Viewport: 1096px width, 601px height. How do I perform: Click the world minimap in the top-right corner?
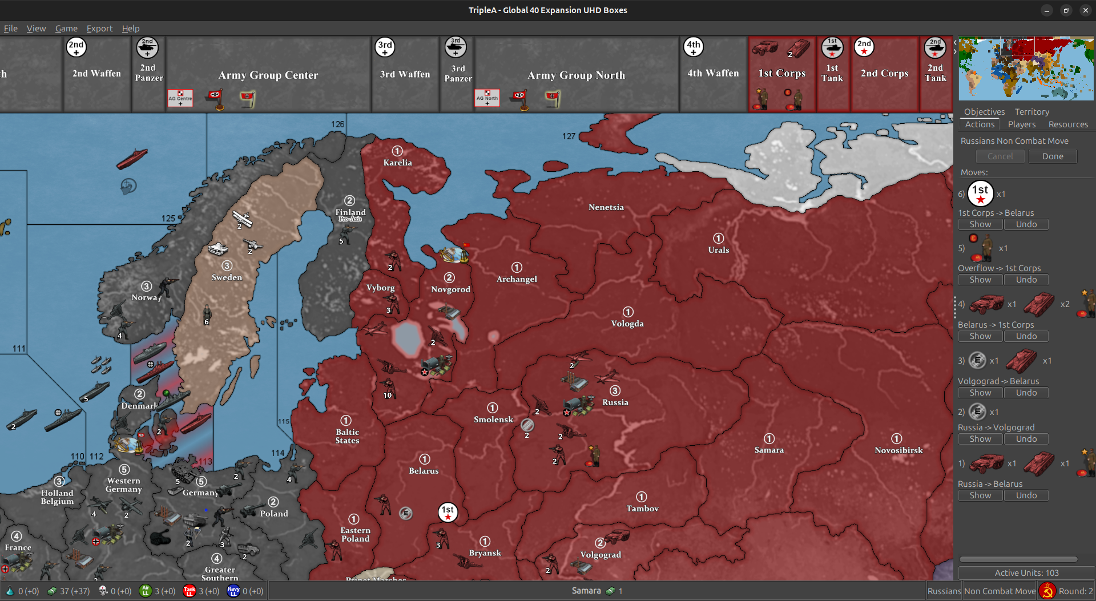pos(1026,68)
